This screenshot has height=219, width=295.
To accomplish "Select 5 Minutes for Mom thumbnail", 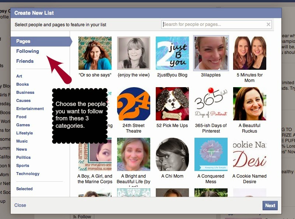I will pyautogui.click(x=249, y=53).
